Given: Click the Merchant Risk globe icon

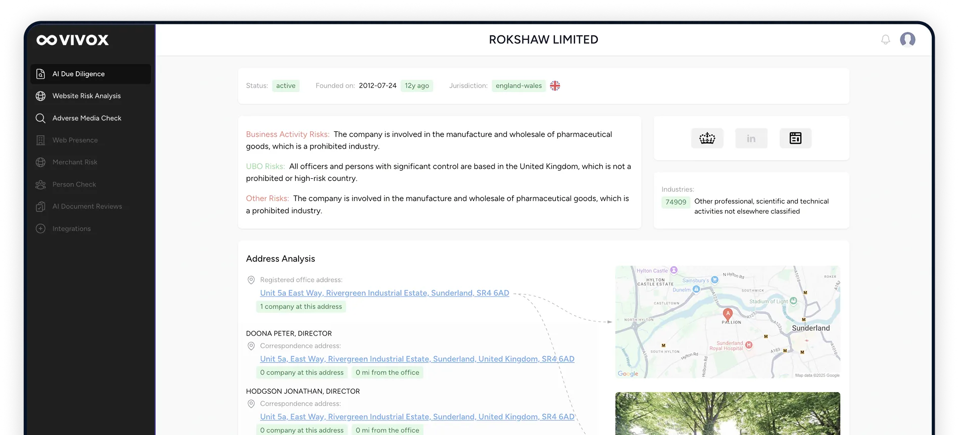Looking at the screenshot, I should tap(41, 162).
